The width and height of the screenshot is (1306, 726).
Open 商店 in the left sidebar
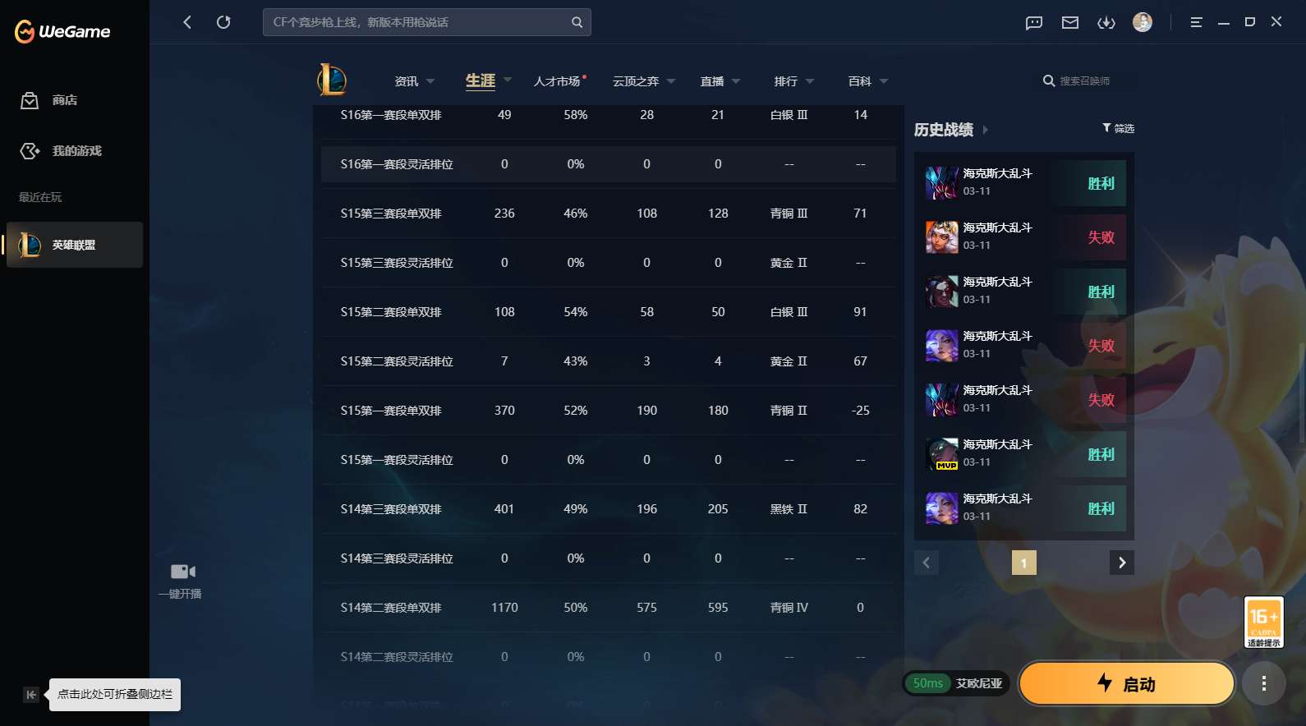coord(64,100)
